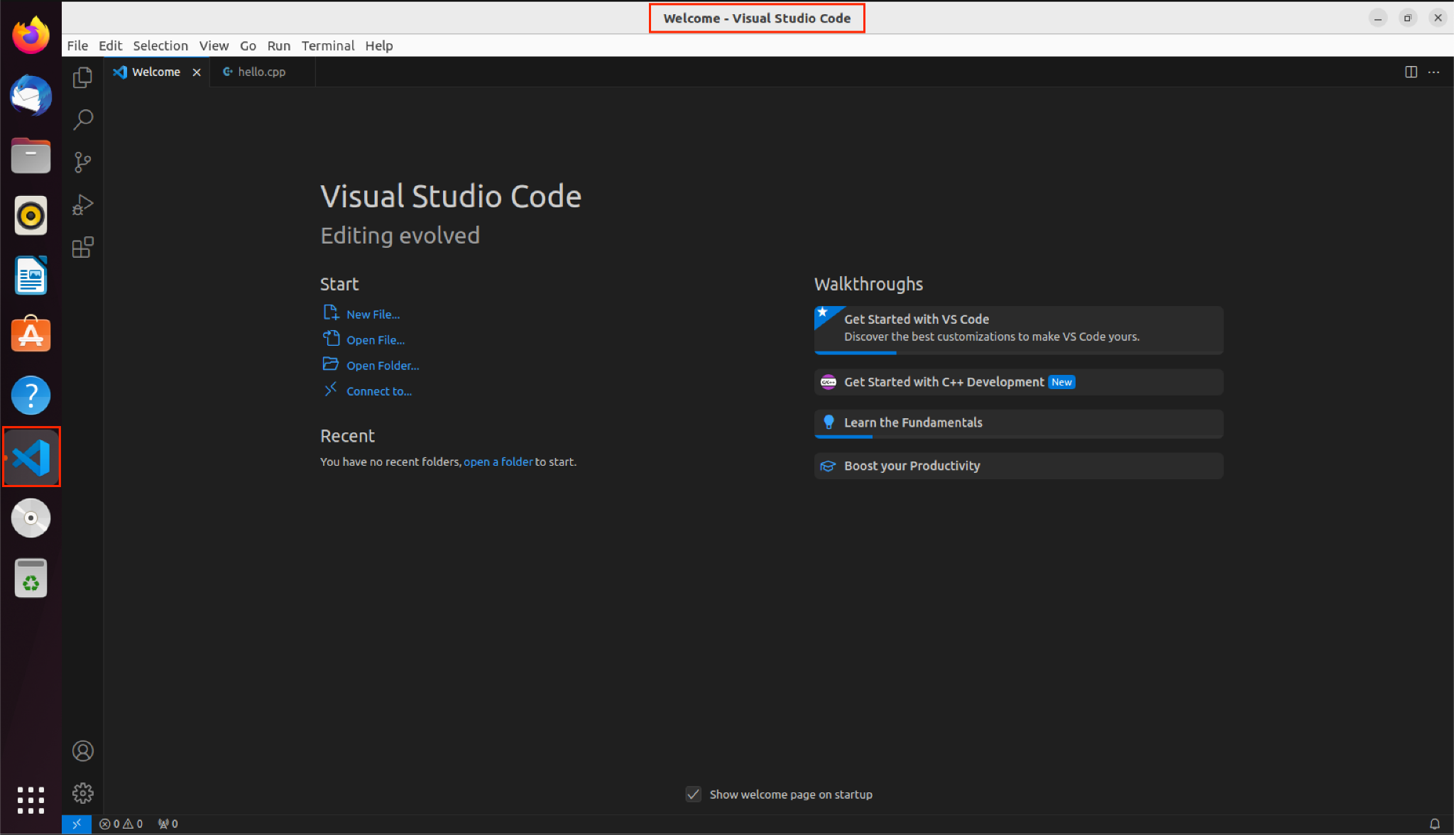1454x835 pixels.
Task: Open LibreOffice Writer from the dock
Action: point(31,275)
